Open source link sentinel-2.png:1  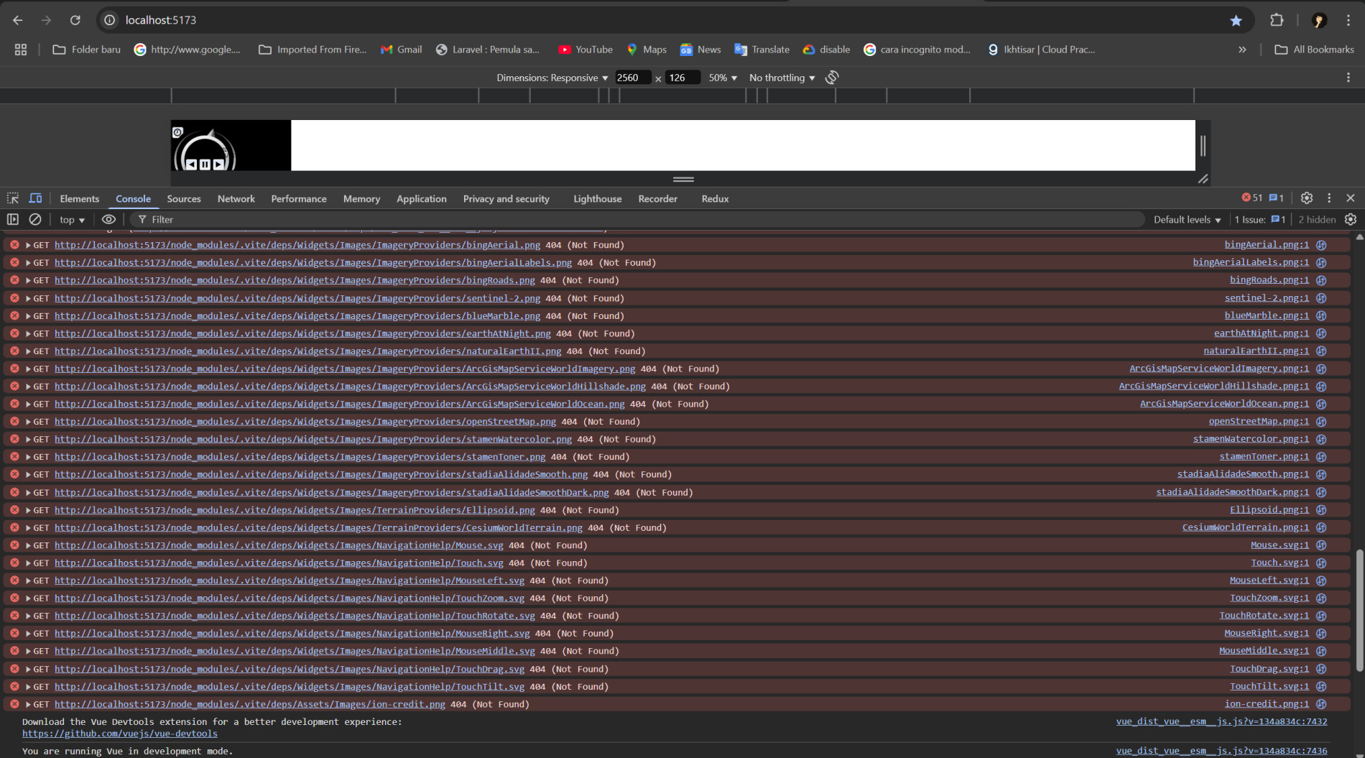coord(1267,298)
